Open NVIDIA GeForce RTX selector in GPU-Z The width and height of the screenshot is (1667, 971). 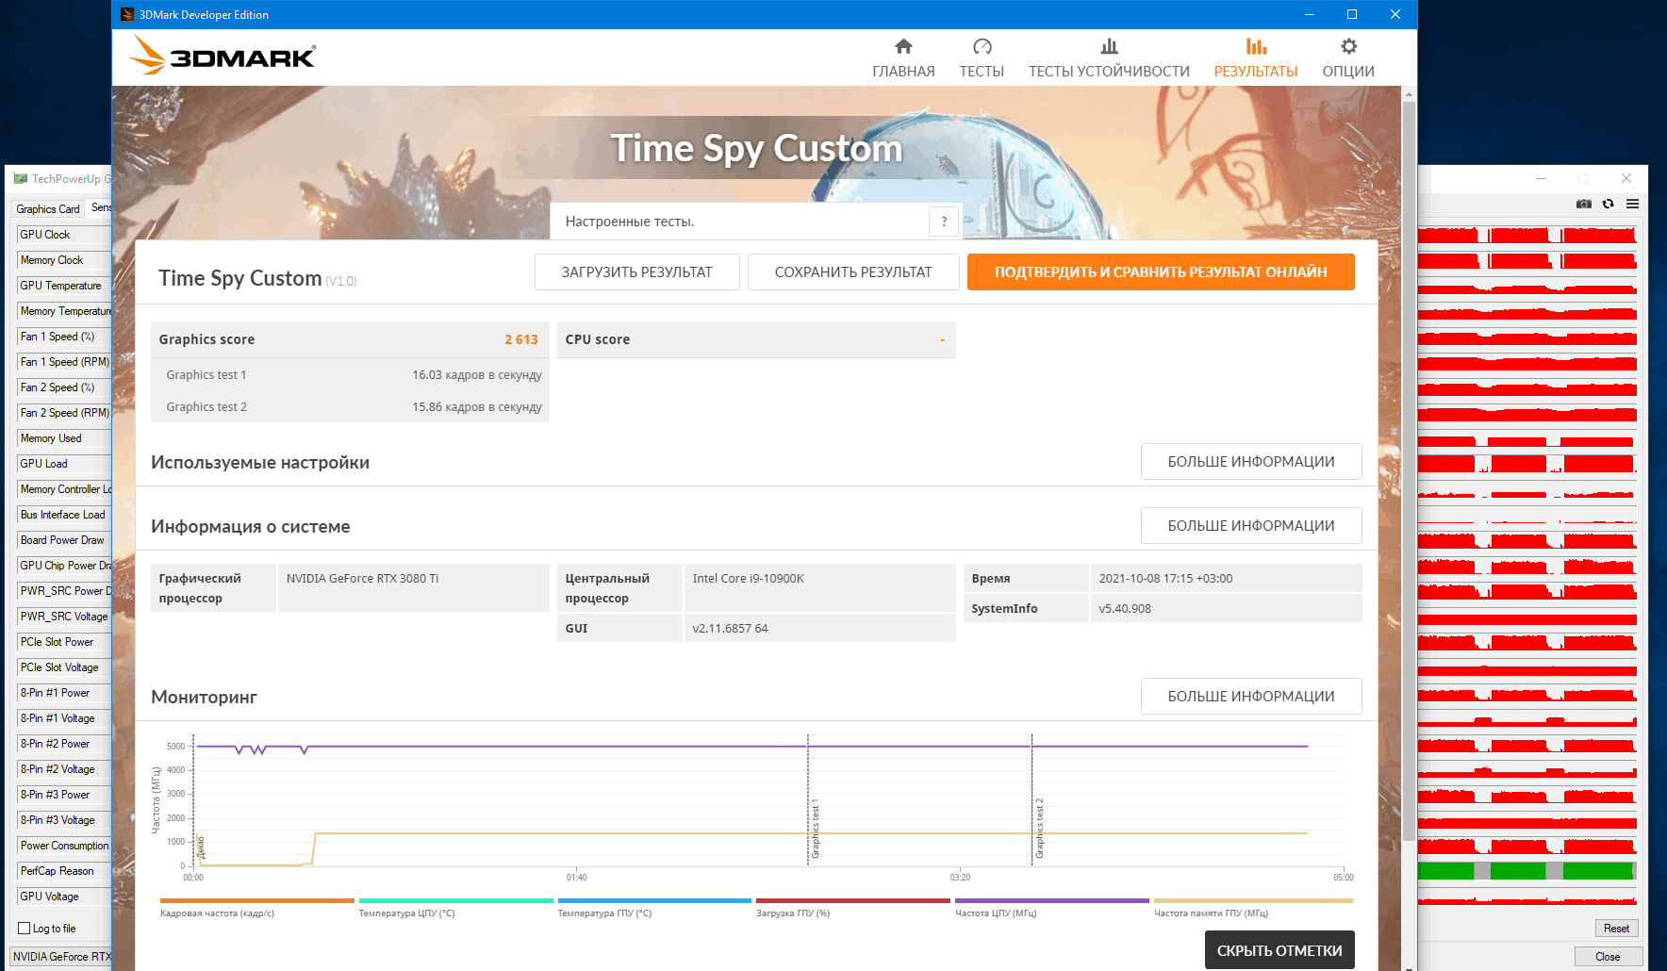point(61,956)
